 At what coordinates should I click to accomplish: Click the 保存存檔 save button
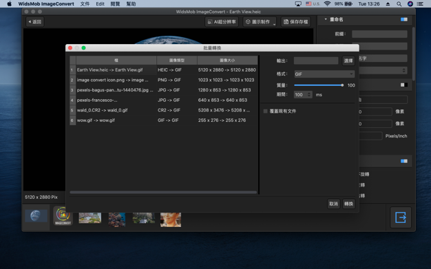pos(296,22)
